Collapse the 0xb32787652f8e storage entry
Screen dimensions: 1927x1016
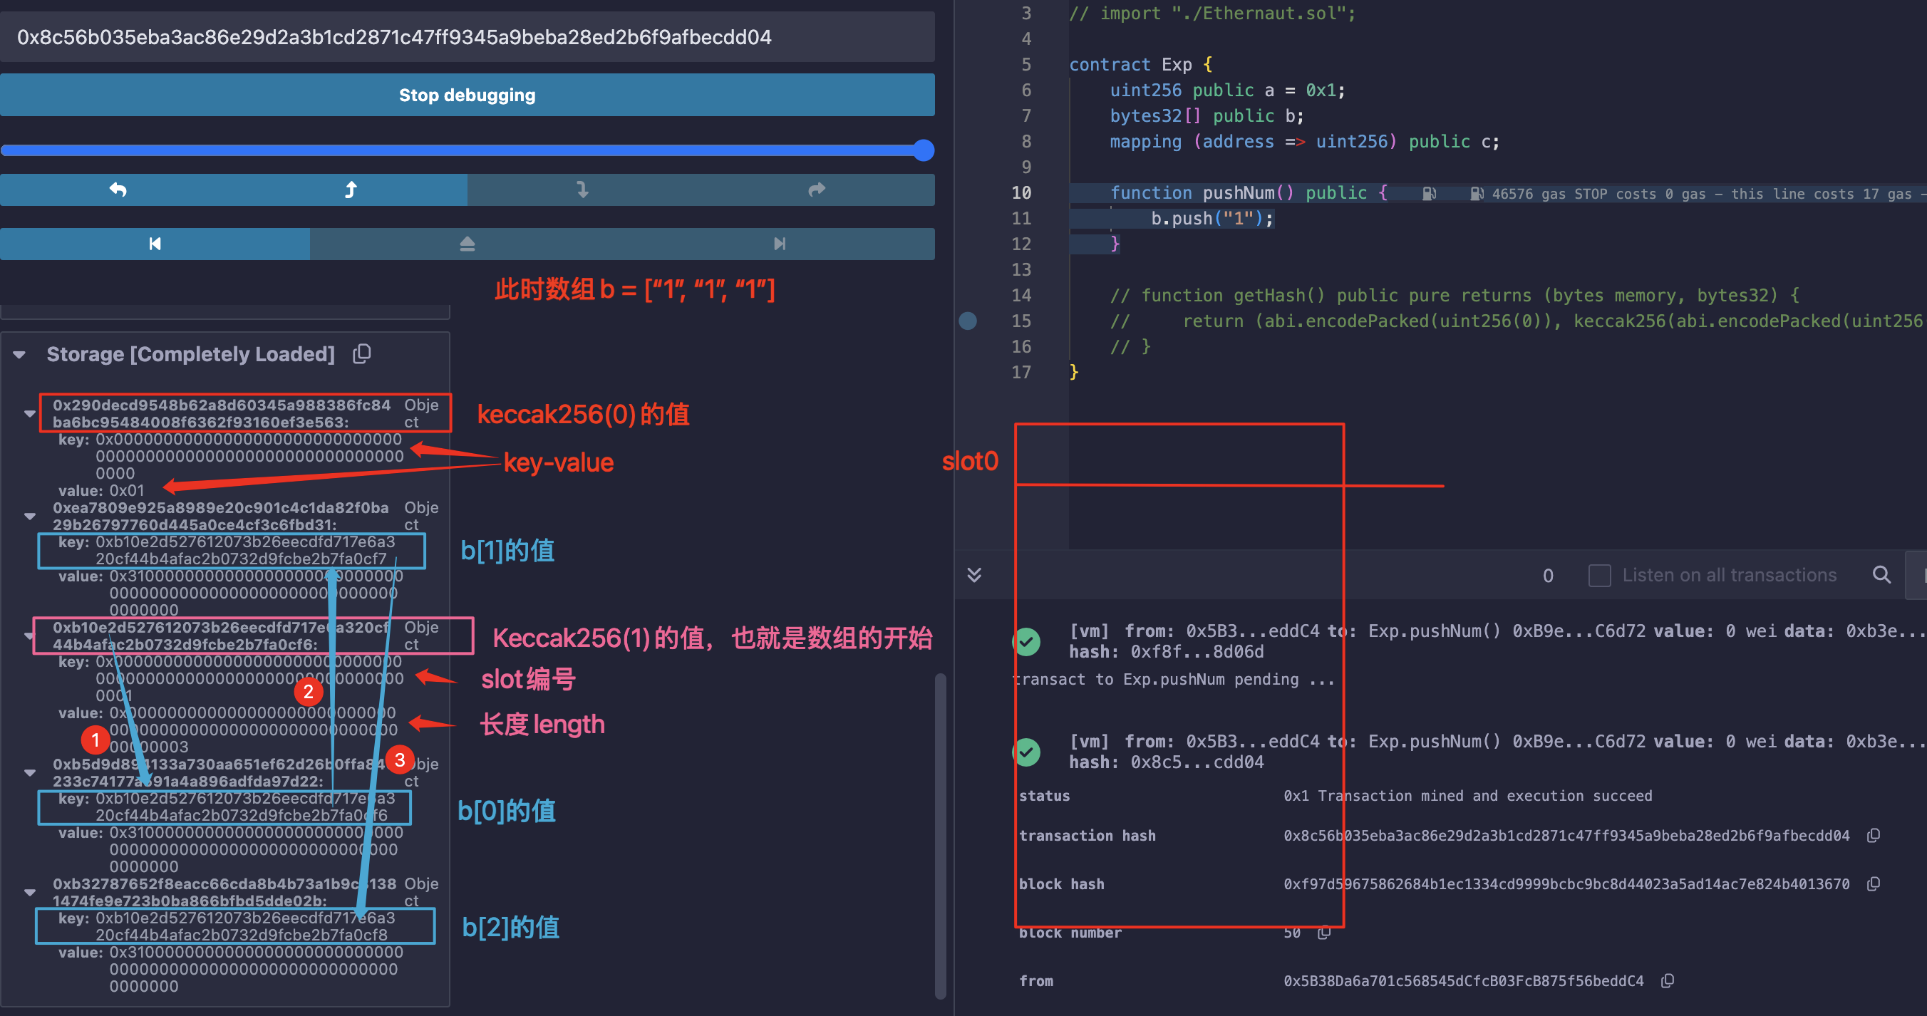click(30, 893)
